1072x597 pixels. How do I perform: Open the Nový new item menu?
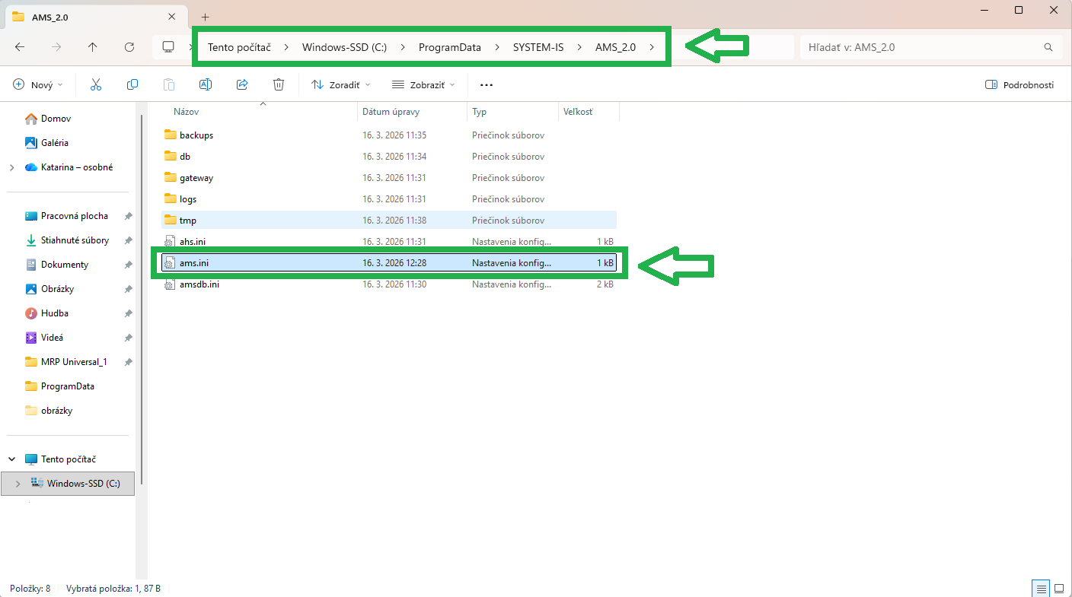[x=39, y=84]
